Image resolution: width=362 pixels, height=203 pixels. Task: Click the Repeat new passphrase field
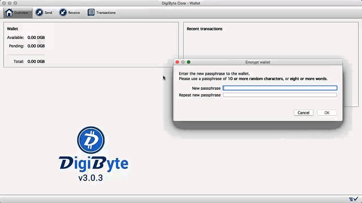pos(280,95)
